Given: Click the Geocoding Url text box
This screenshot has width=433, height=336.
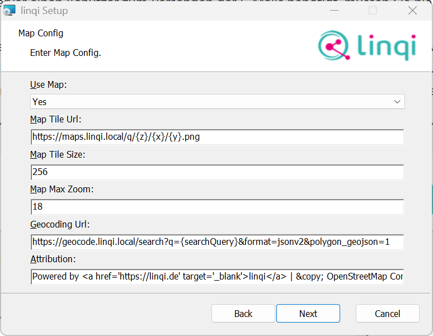Looking at the screenshot, I should point(217,242).
